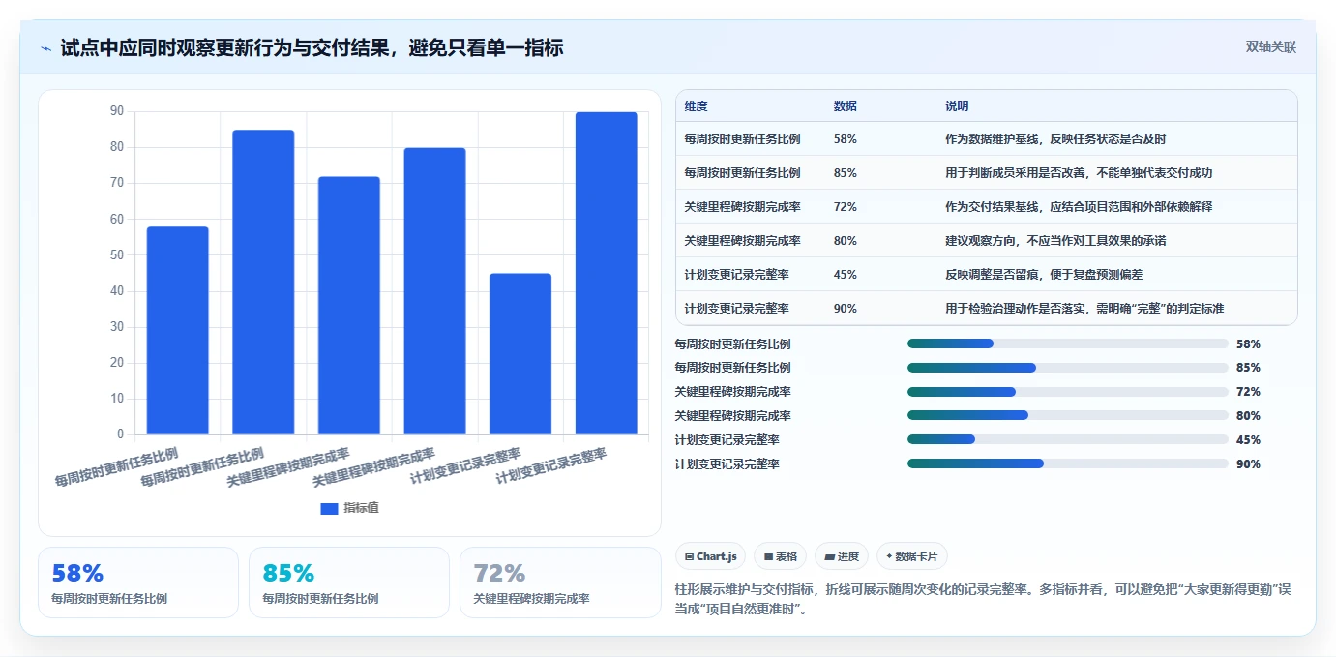This screenshot has height=657, width=1336.
Task: Open the 72% 关键里程碑按期完成率 stat card
Action: (x=560, y=582)
